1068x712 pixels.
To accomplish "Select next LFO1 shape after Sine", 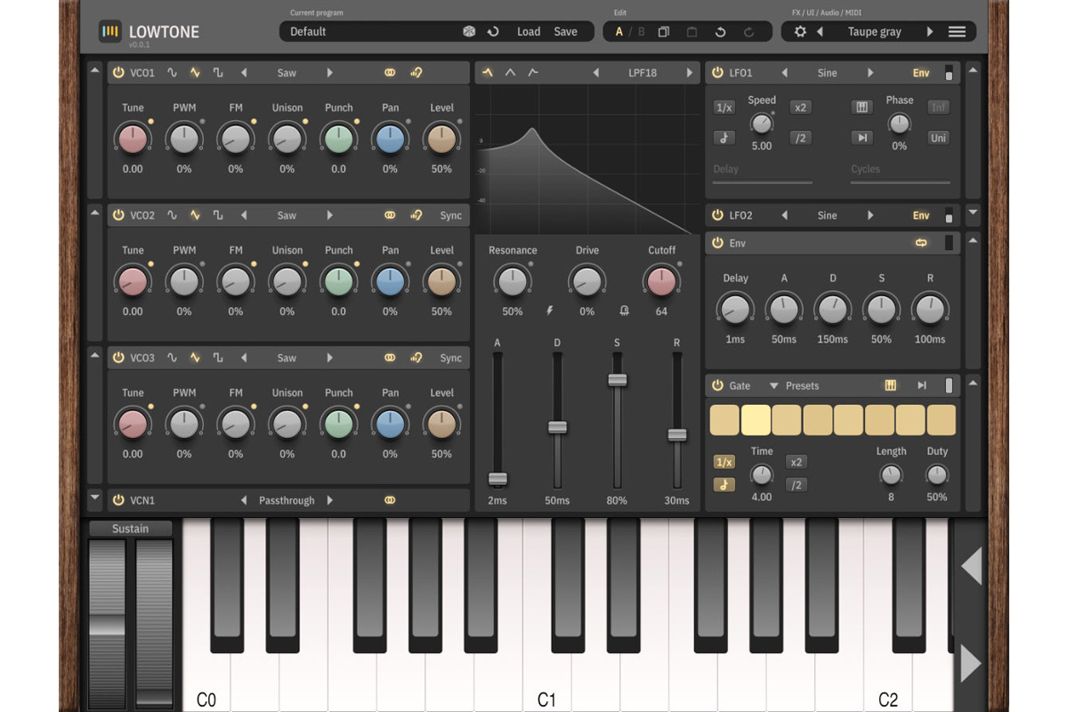I will click(x=870, y=73).
